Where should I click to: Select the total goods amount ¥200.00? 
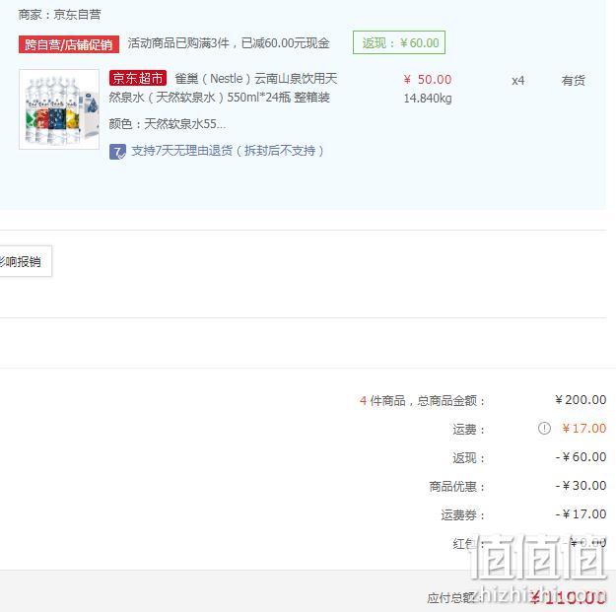coord(581,400)
